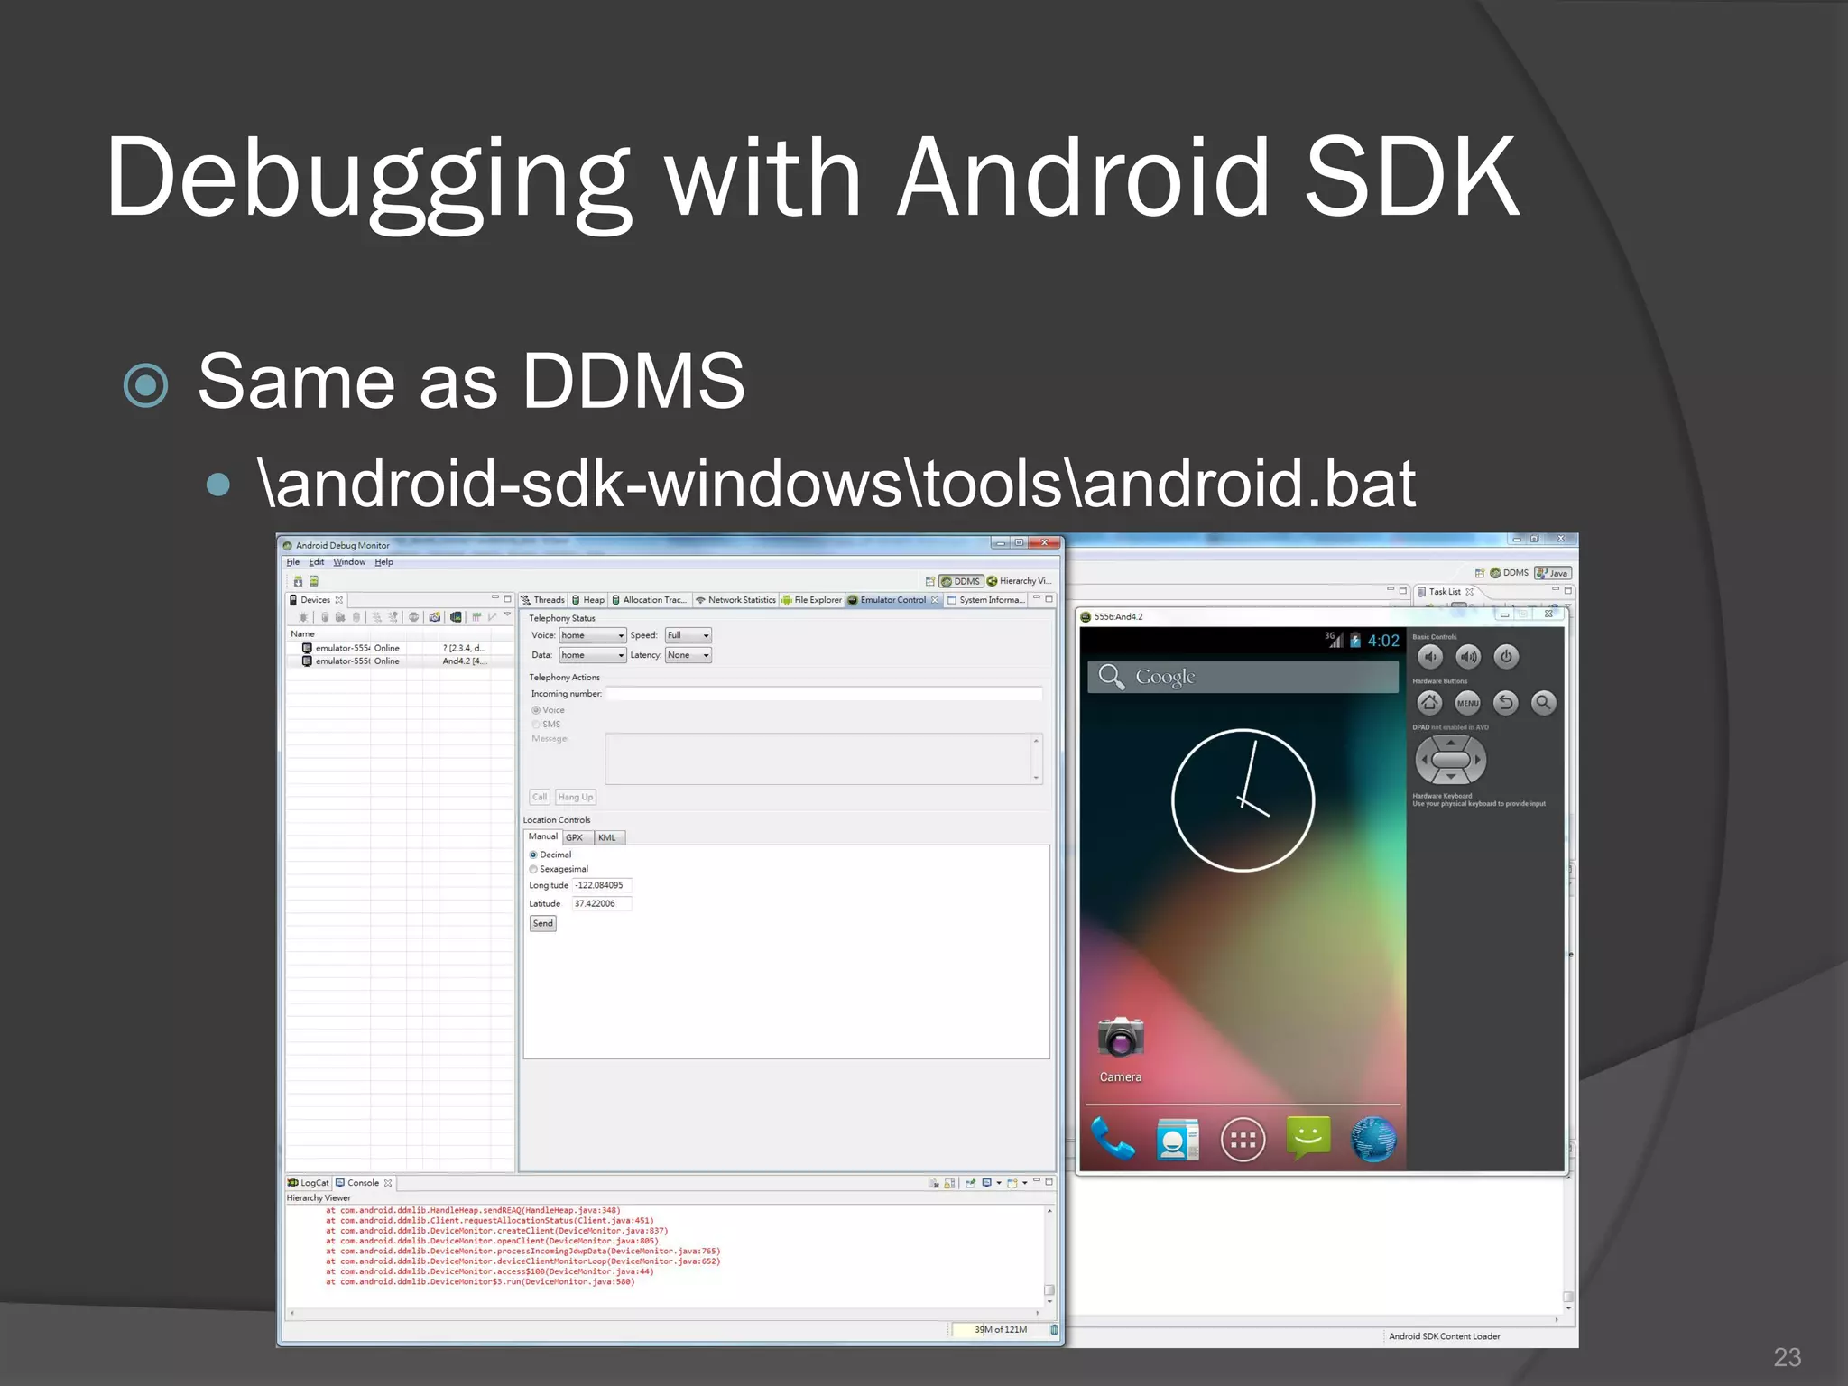Open the Window menu
Image resolution: width=1848 pixels, height=1386 pixels.
[349, 562]
